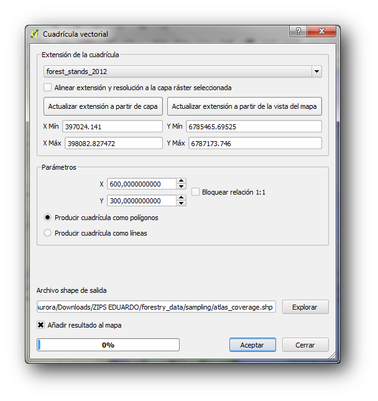Image resolution: width=378 pixels, height=401 pixels.
Task: Click the Y parameter value 300 field
Action: click(x=142, y=201)
